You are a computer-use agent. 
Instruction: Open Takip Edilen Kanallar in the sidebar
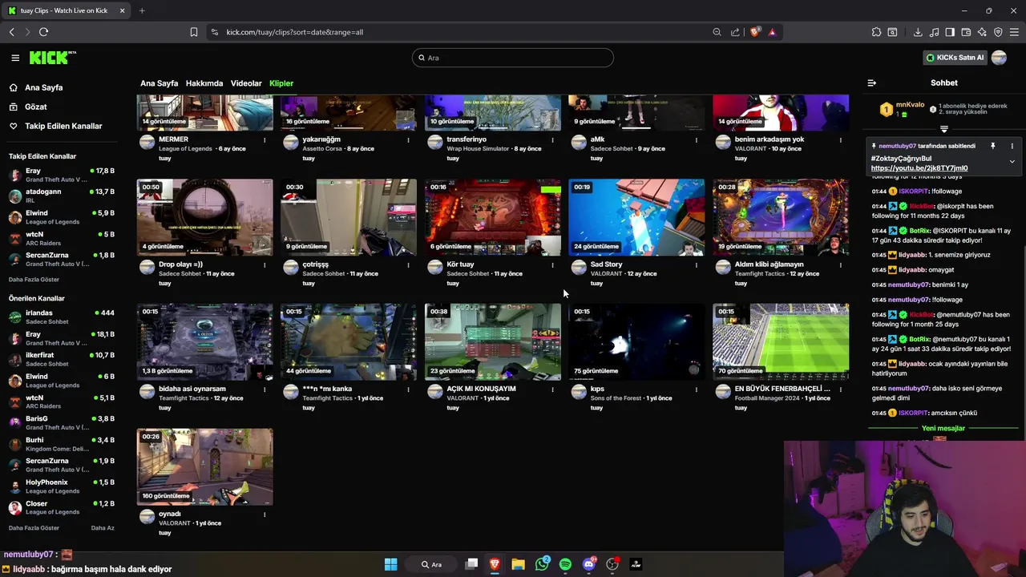click(63, 126)
